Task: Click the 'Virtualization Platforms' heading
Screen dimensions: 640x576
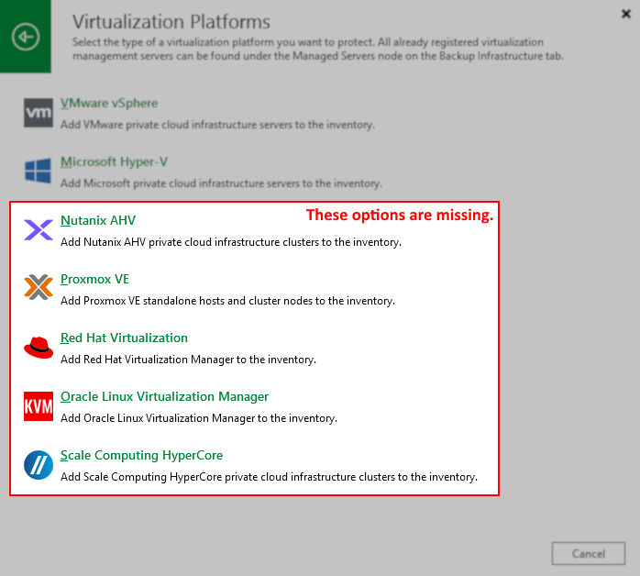Action: pos(171,22)
